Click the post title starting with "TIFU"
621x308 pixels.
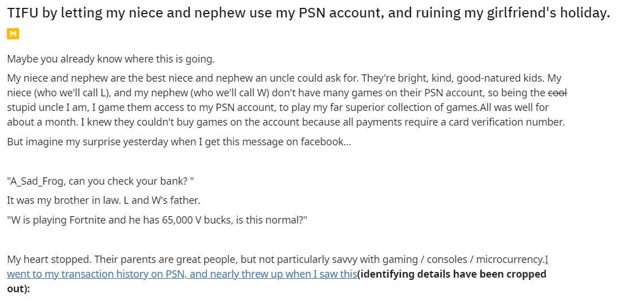(x=308, y=14)
